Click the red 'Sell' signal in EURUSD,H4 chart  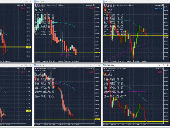point(91,72)
